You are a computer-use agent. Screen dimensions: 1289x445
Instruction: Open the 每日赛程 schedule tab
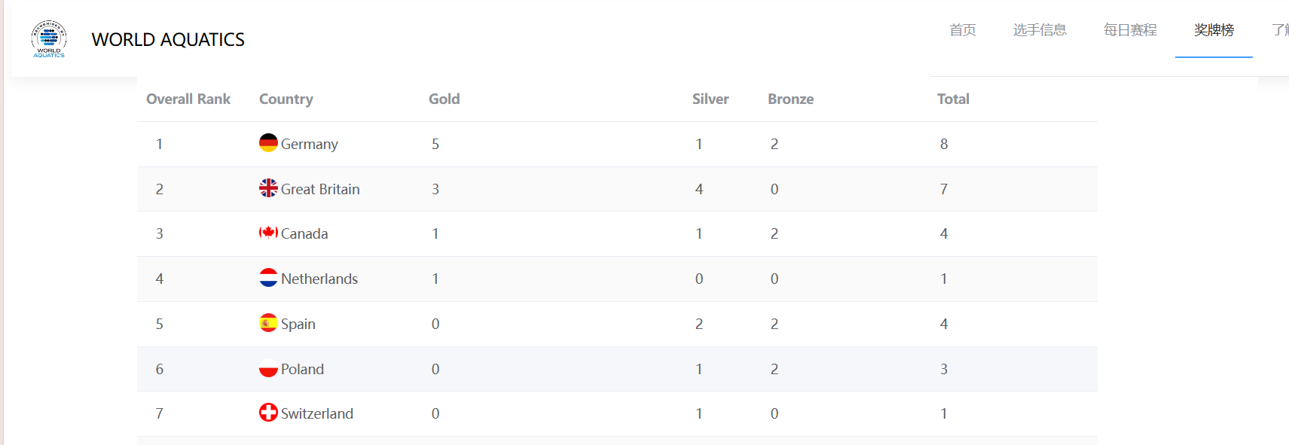point(1130,30)
